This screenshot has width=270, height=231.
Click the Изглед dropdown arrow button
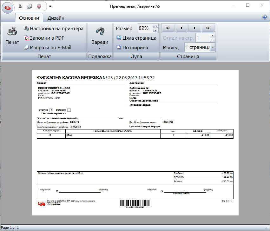[213, 47]
